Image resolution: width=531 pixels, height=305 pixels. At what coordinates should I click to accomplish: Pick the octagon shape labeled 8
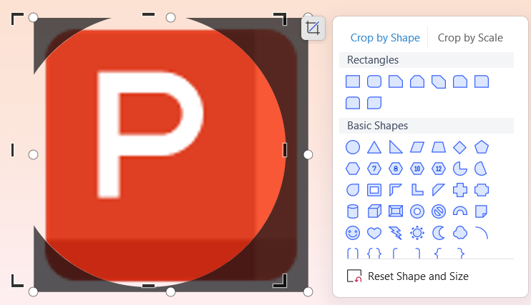coord(396,169)
